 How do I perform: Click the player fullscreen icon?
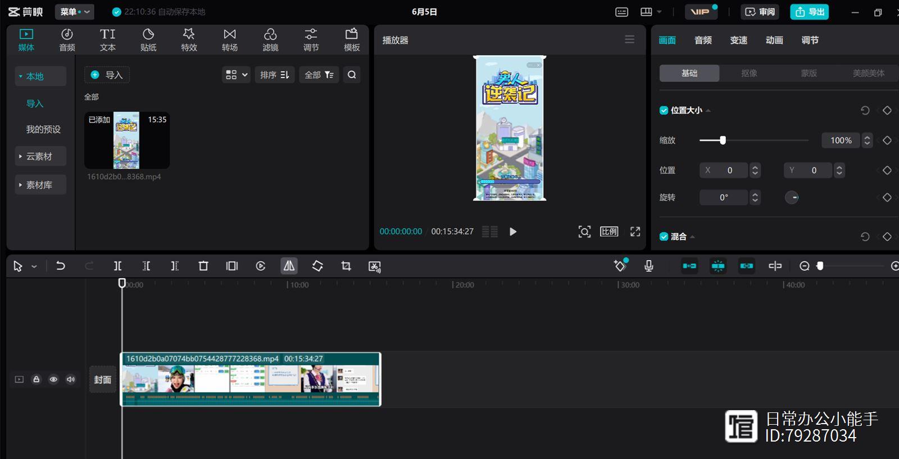(635, 231)
